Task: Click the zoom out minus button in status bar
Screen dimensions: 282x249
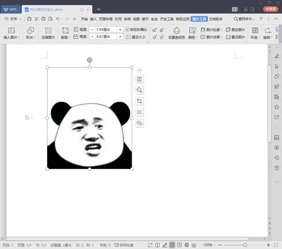Action: click(220, 245)
